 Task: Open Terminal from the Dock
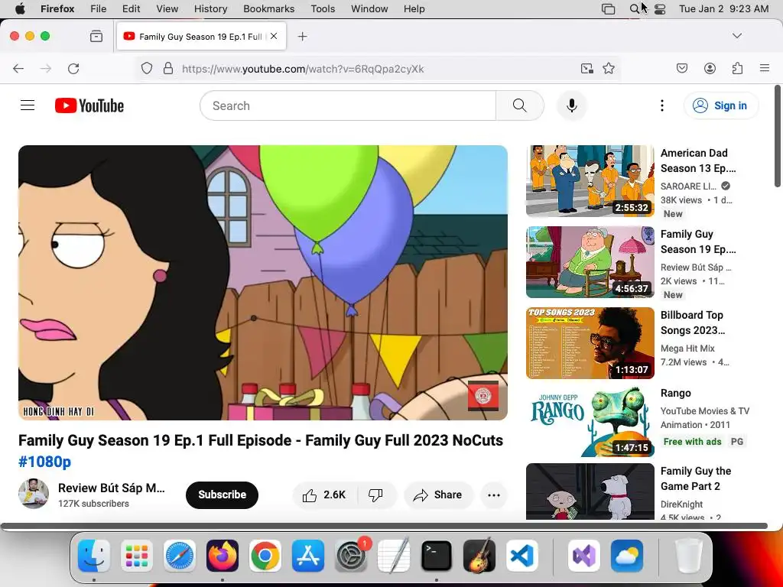pyautogui.click(x=437, y=556)
